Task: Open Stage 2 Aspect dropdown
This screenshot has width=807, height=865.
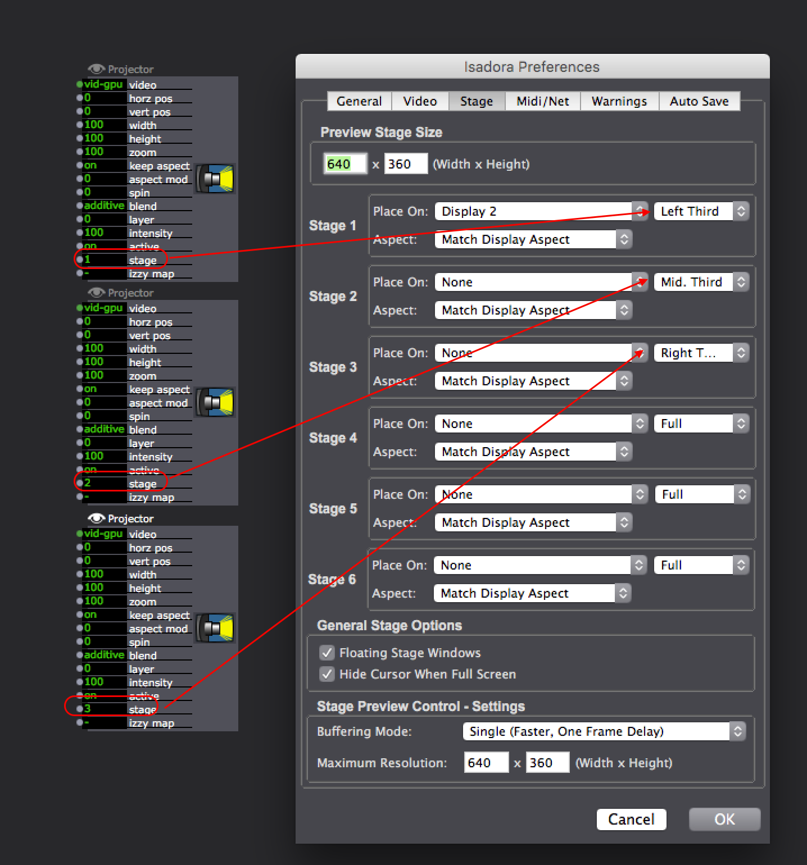Action: coord(534,310)
